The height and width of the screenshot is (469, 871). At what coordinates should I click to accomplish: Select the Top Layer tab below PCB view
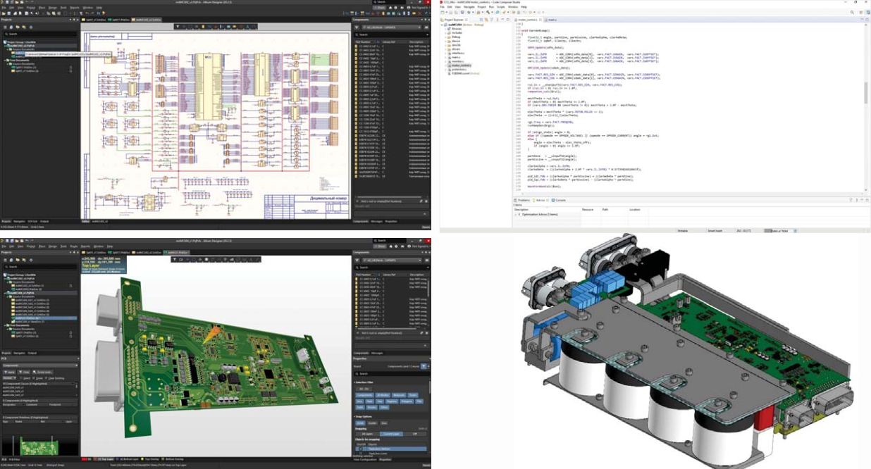106,458
